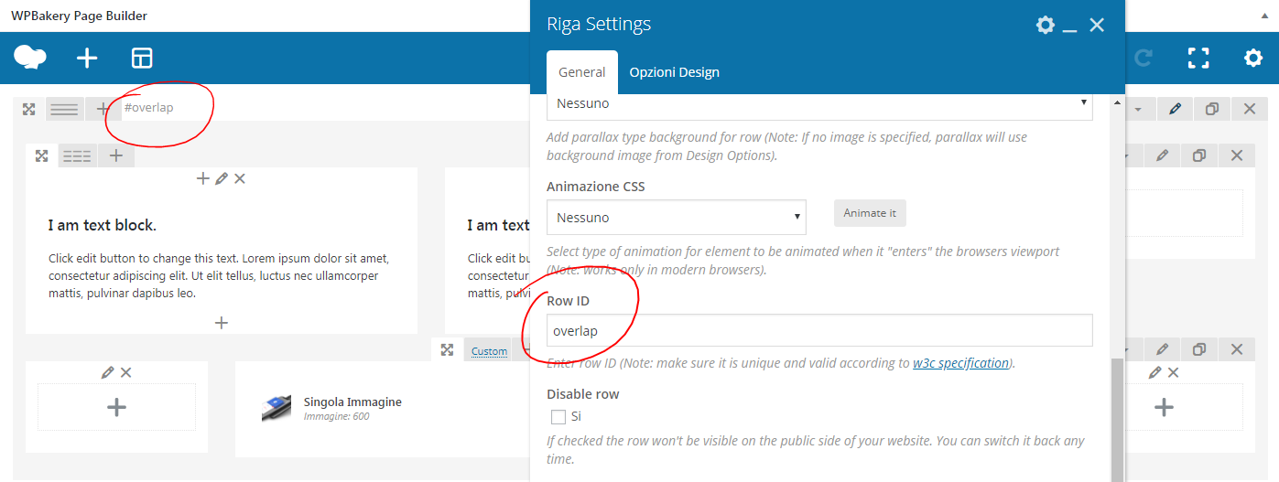Switch to Opzioni Design tab
The width and height of the screenshot is (1279, 482).
click(x=674, y=72)
